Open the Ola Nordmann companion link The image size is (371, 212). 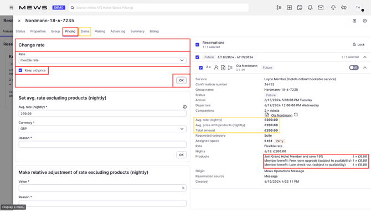[x=281, y=115]
